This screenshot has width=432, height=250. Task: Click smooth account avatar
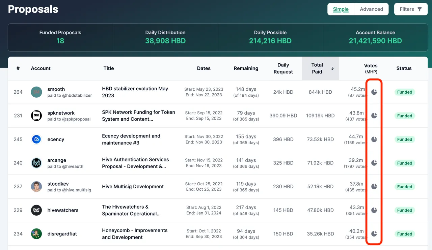click(x=36, y=92)
